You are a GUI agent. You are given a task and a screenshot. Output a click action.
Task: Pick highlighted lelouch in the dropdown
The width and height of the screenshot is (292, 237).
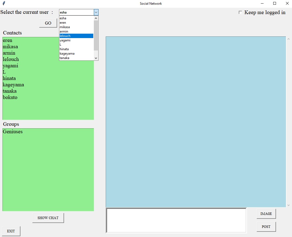(76, 36)
